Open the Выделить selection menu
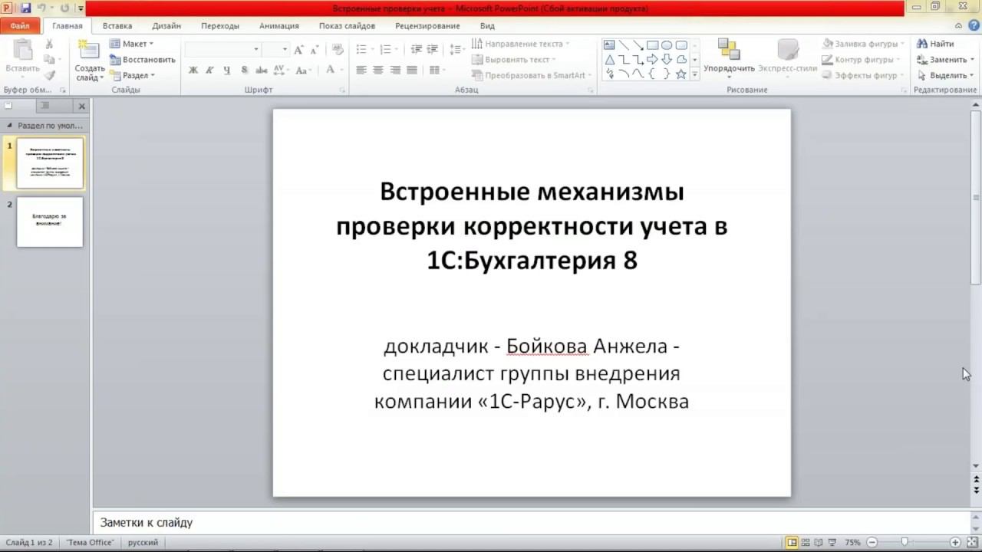Viewport: 982px width, 552px height. tap(946, 75)
